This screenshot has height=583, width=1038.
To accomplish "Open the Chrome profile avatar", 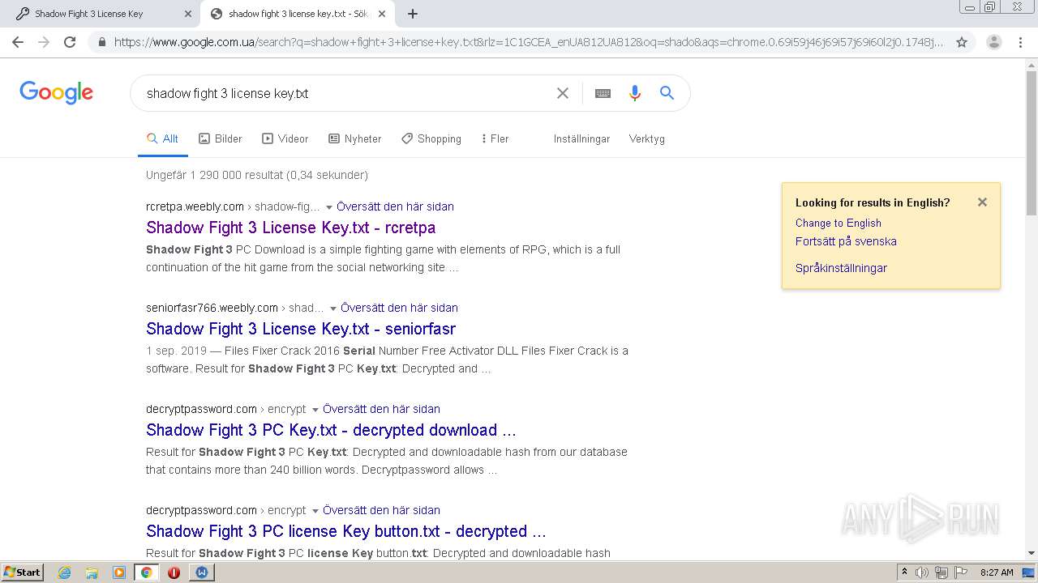I will (x=993, y=42).
